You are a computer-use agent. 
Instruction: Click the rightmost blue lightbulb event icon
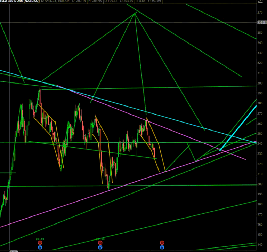[x=162, y=247]
